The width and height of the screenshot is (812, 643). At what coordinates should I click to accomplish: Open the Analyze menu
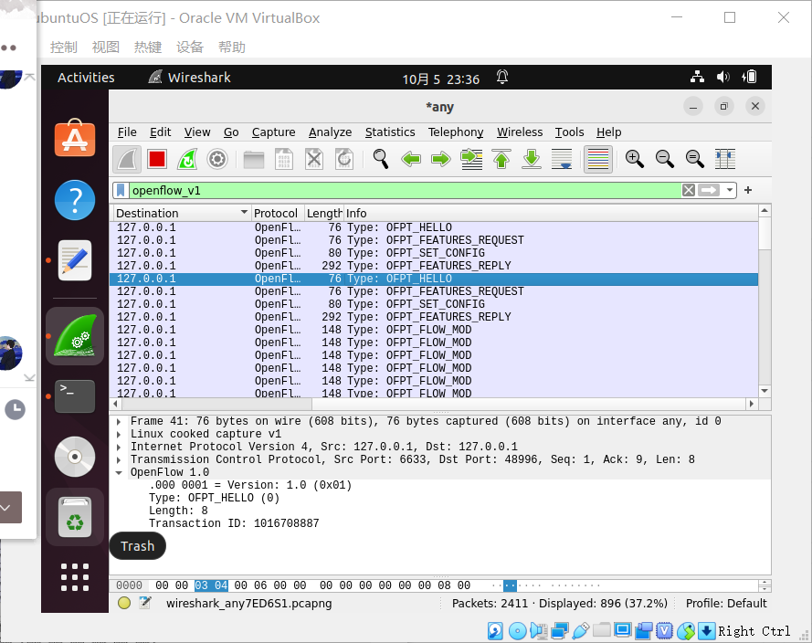[330, 132]
